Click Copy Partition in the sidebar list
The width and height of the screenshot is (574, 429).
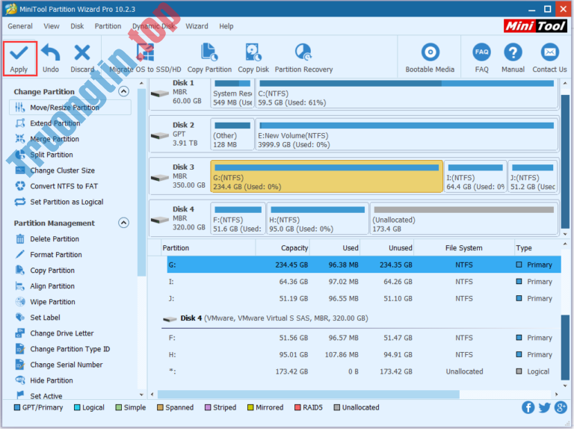pyautogui.click(x=52, y=271)
